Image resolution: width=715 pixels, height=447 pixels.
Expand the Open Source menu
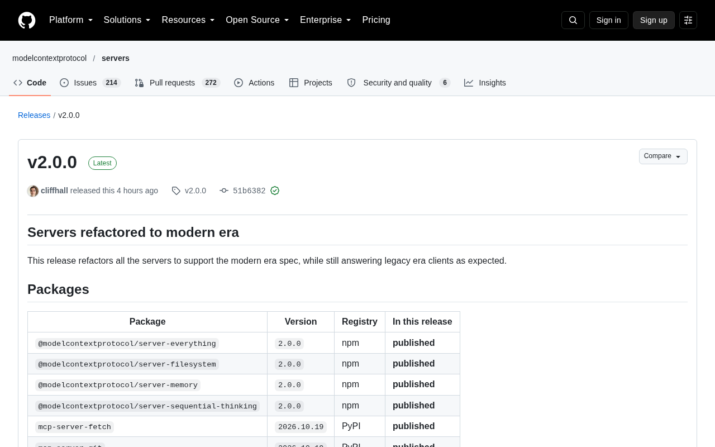point(258,20)
